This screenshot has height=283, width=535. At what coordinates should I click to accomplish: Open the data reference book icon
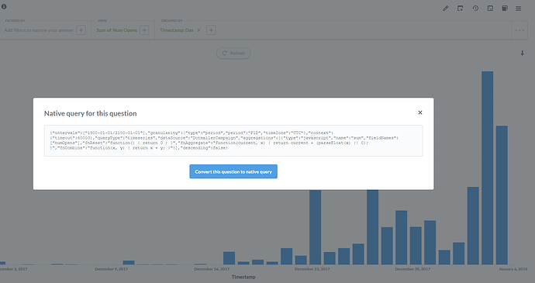tap(505, 9)
